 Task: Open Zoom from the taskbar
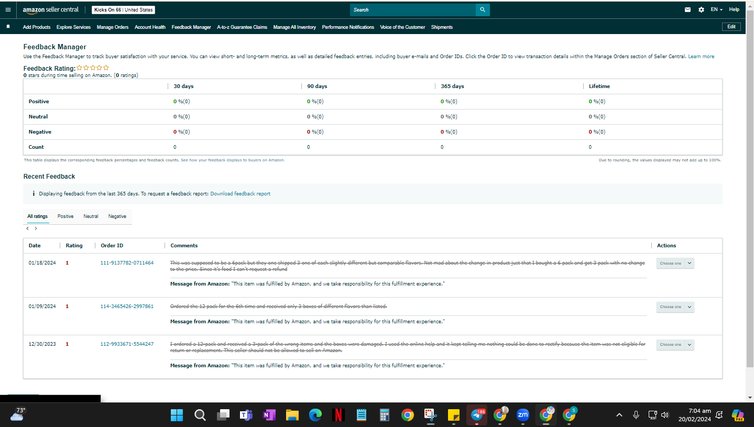pos(523,415)
